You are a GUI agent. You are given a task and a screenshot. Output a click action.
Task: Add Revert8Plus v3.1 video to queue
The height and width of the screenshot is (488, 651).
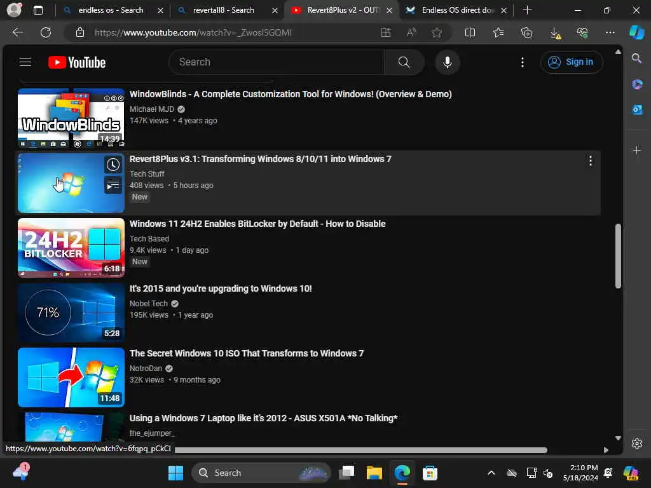point(113,185)
